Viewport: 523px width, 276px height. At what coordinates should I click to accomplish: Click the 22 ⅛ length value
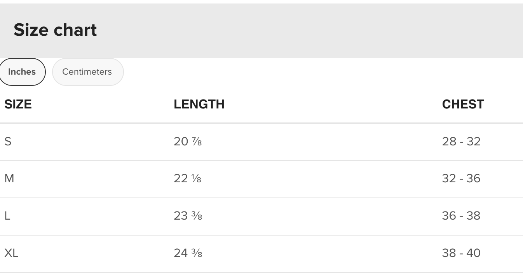(187, 179)
